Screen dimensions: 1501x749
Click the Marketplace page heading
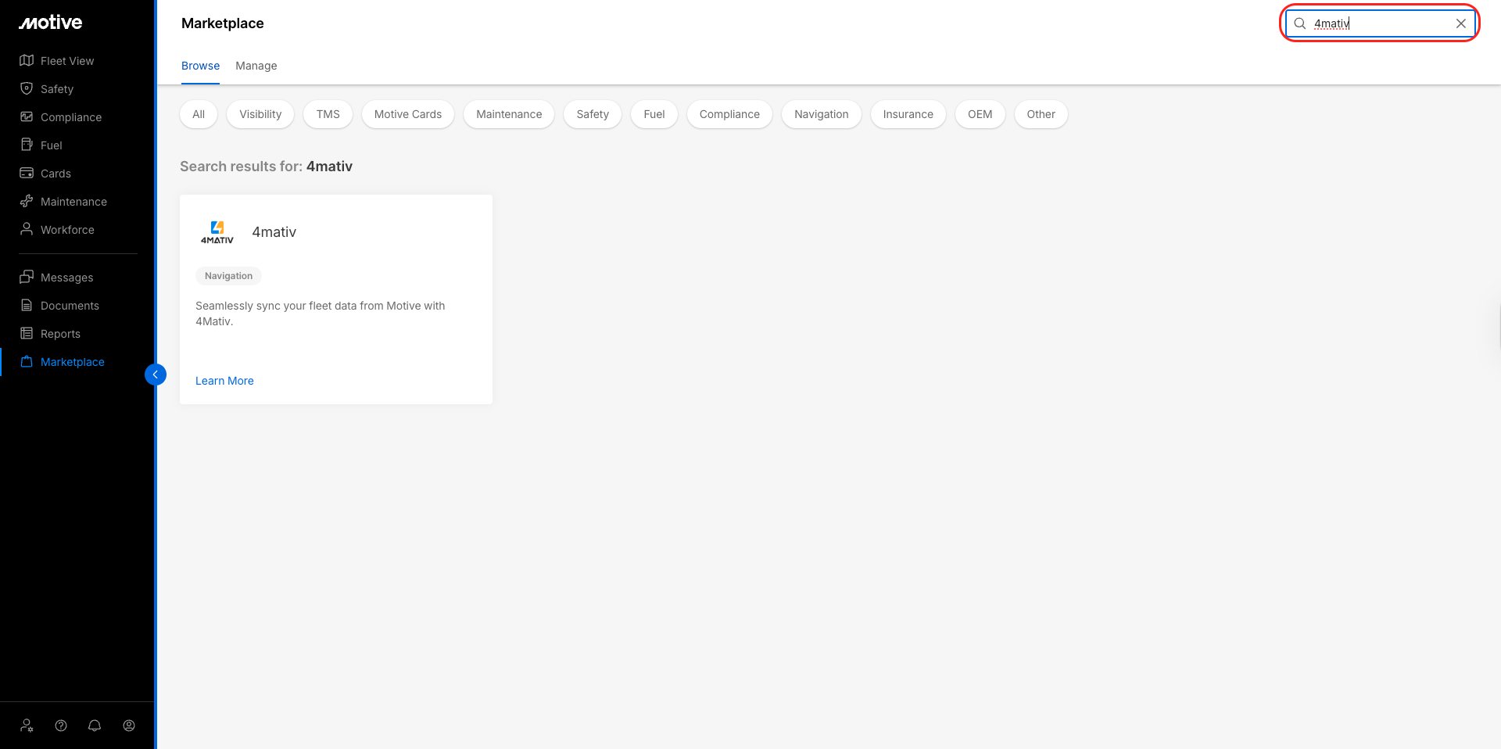point(223,23)
